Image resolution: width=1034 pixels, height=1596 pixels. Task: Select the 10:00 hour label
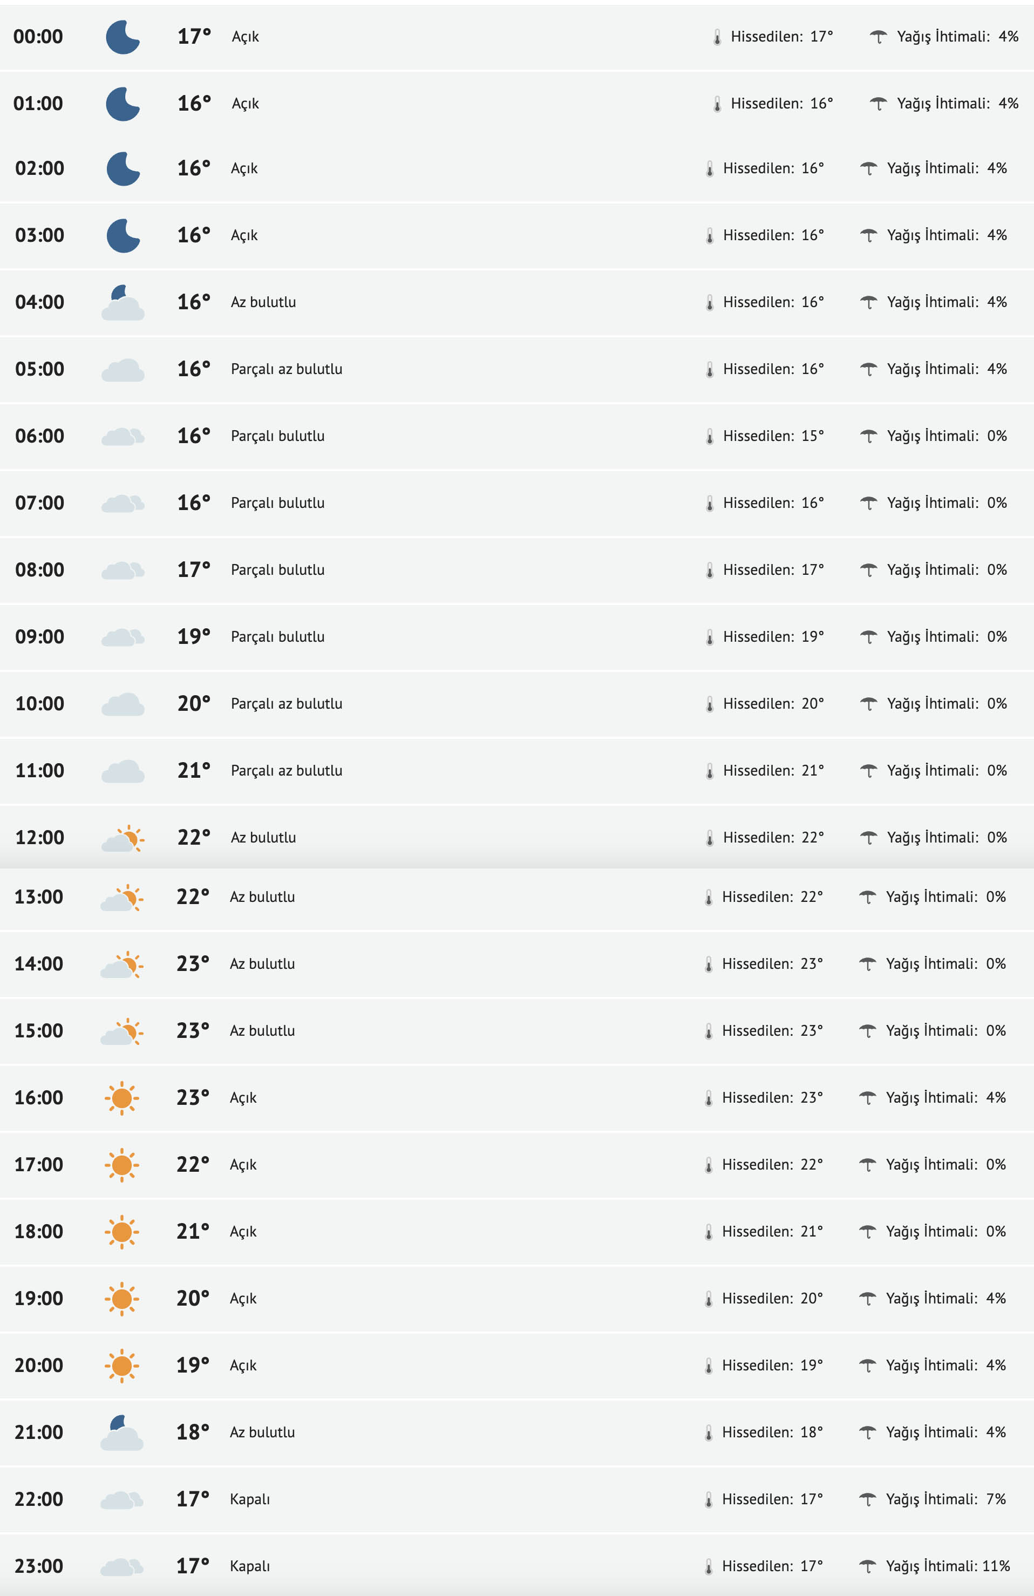tap(39, 703)
